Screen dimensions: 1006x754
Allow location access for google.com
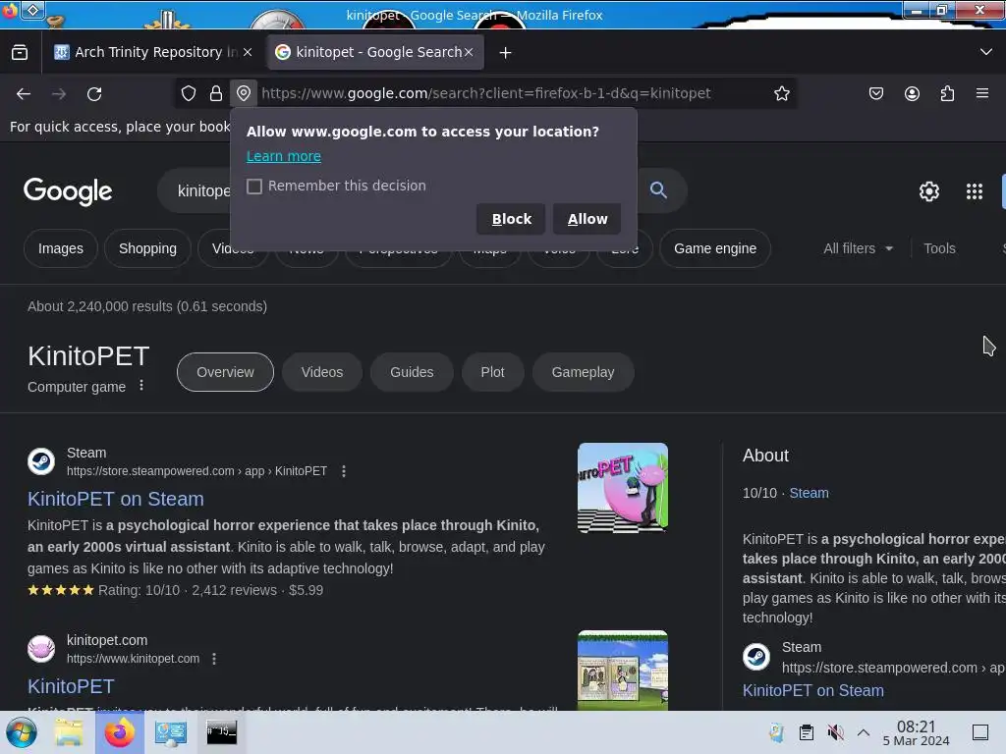pyautogui.click(x=587, y=219)
